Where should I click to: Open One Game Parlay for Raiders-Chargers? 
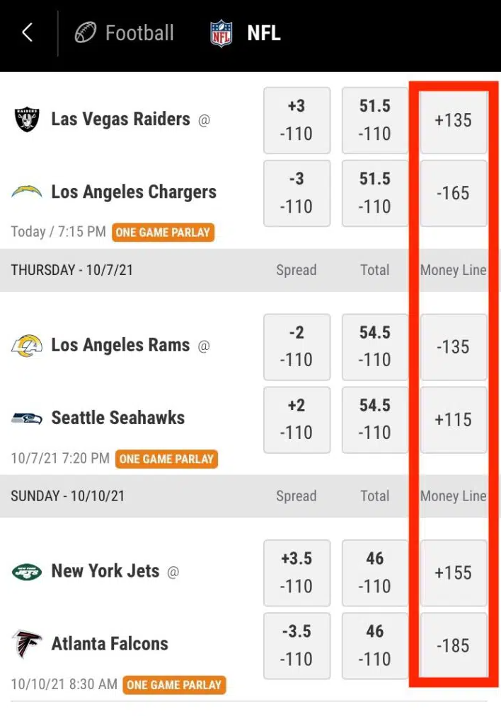[163, 233]
